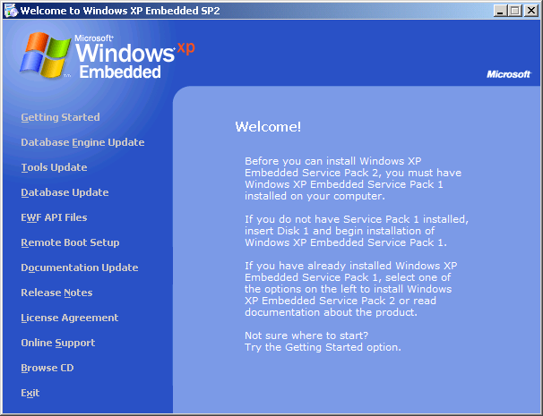
Task: Open Documentation Update
Action: (x=80, y=267)
